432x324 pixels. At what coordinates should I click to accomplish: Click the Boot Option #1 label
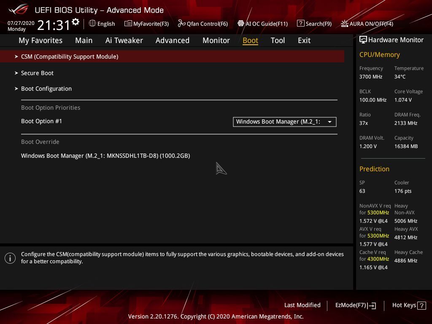click(42, 121)
